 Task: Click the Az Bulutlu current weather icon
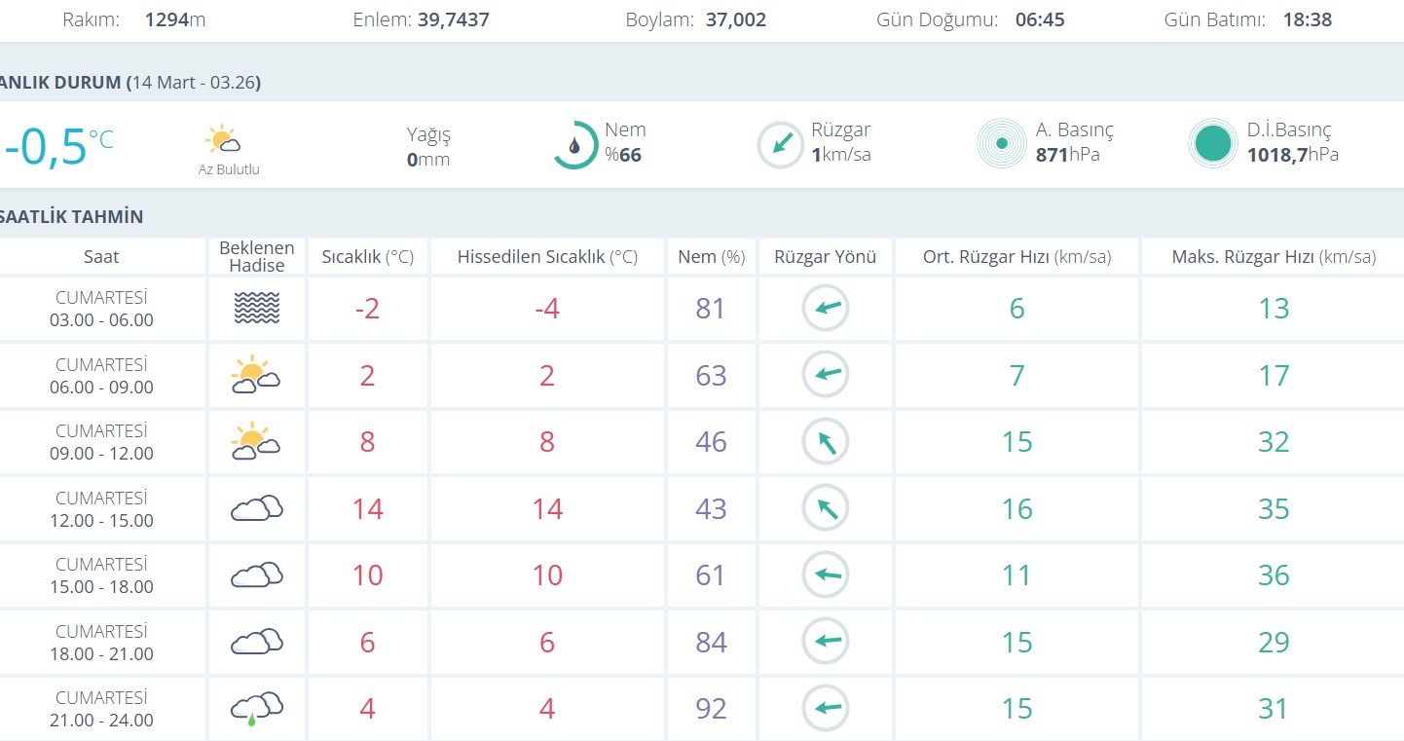(x=224, y=141)
